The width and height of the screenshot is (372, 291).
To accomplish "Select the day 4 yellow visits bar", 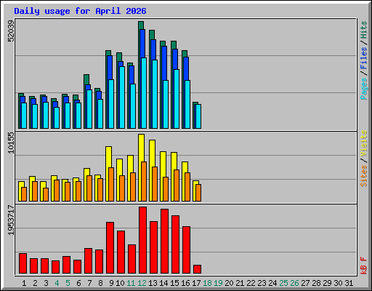I will (54, 178).
